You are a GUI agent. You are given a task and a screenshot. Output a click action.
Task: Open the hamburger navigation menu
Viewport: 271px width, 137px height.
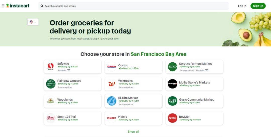click(3, 6)
